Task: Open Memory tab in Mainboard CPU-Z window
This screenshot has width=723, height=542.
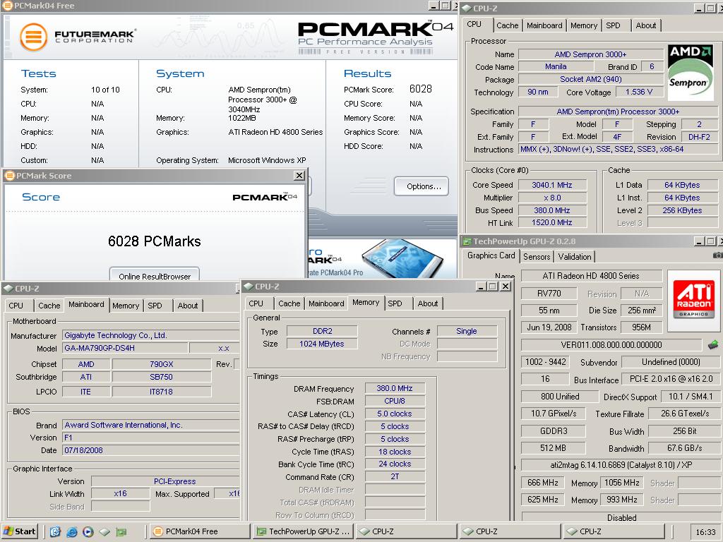Action: [x=126, y=306]
